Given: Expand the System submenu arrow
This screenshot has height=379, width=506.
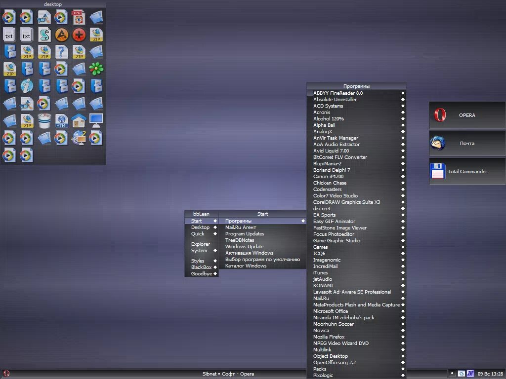Looking at the screenshot, I should tap(215, 250).
